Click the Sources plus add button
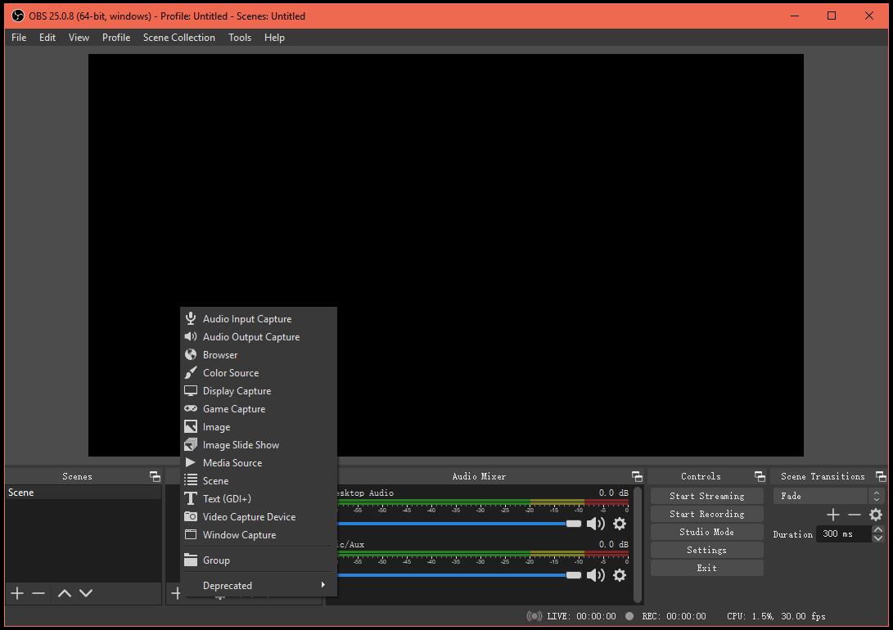Screen dimensions: 893x630 175,593
